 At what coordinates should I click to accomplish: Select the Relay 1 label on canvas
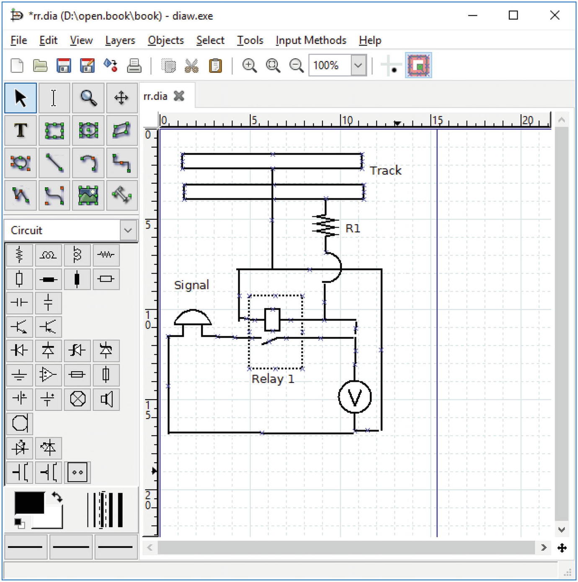(x=273, y=379)
